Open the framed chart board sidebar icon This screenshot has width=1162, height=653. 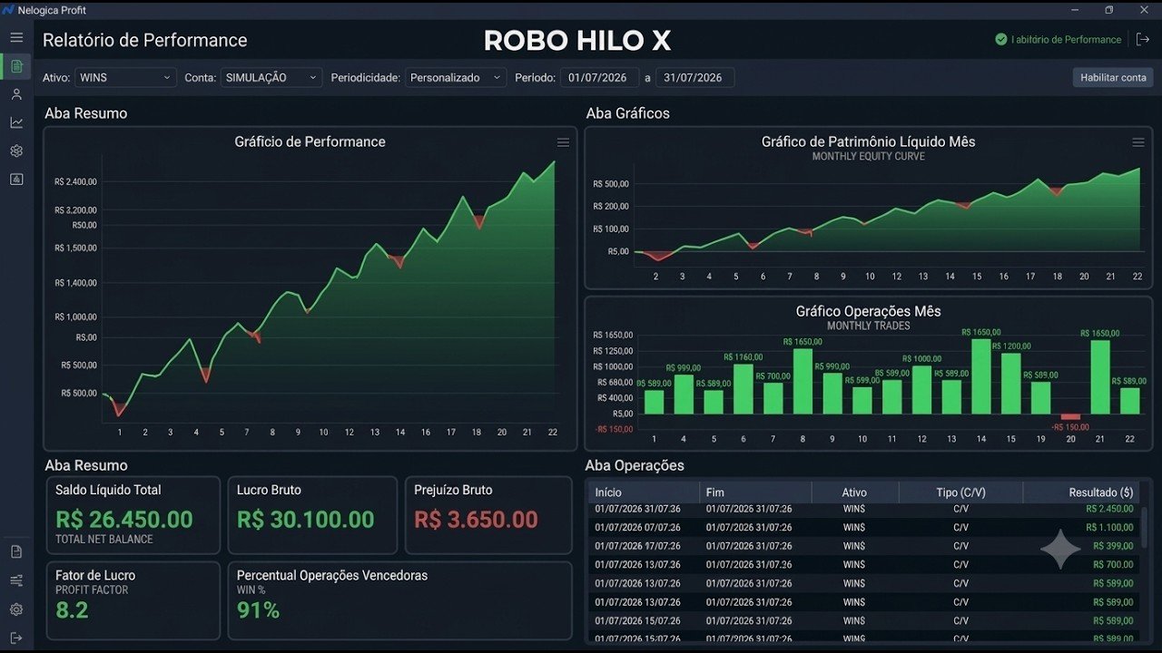point(16,179)
